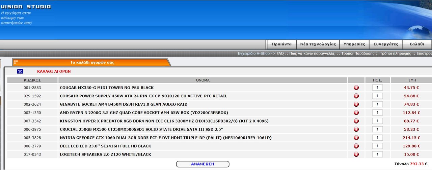Click the COUGAR MX330-G MIDI TOWER name
The height and width of the screenshot is (170, 432).
coord(107,88)
